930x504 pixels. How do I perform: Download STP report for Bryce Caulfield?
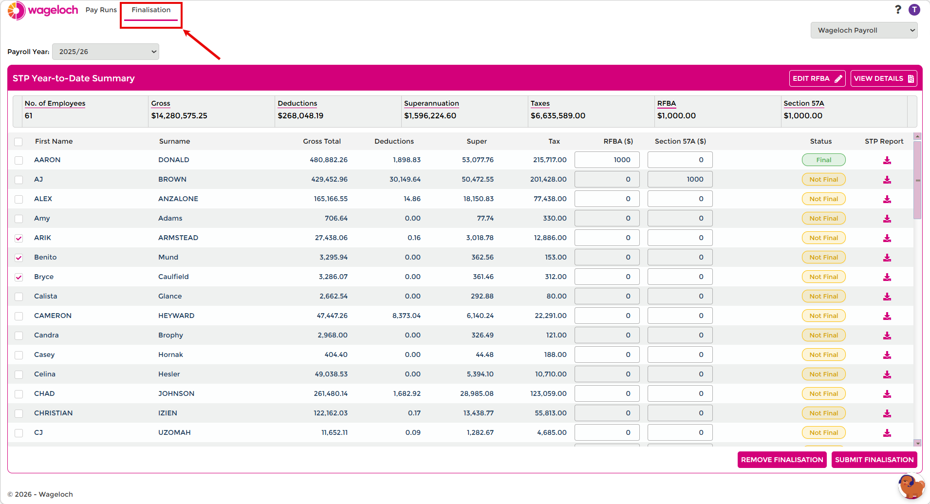(887, 277)
